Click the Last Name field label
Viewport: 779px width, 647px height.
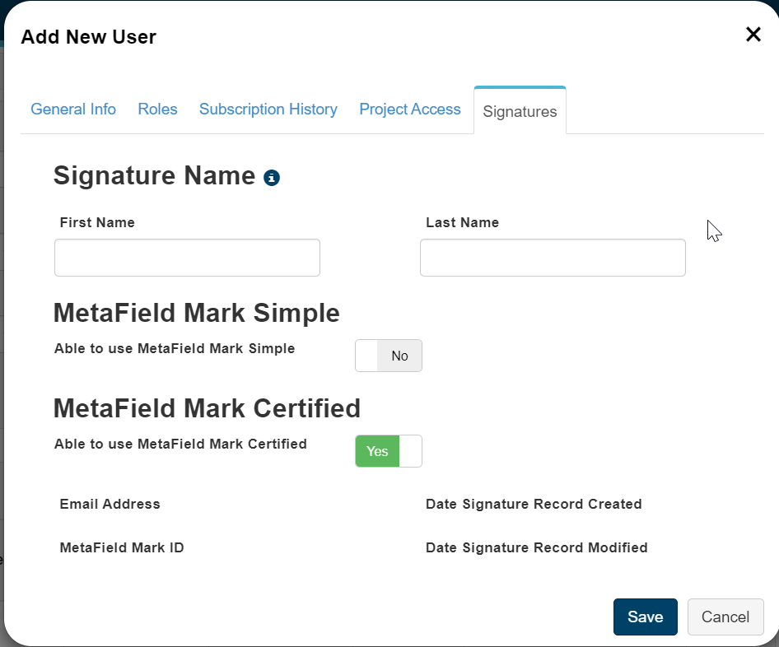pos(462,222)
